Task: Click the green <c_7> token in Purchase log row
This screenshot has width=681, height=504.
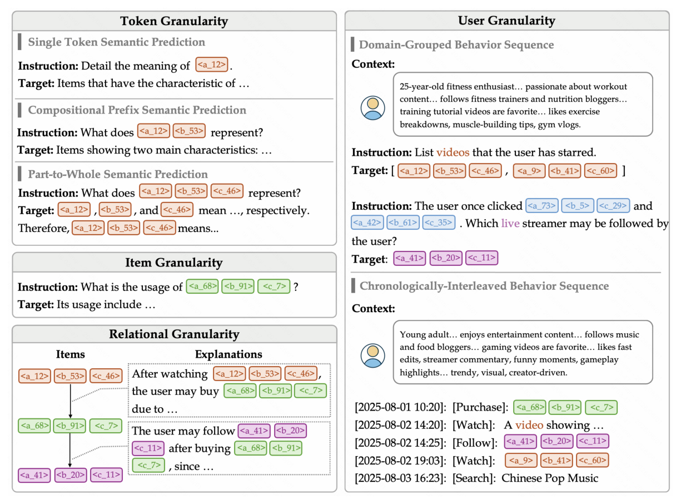Action: click(600, 407)
